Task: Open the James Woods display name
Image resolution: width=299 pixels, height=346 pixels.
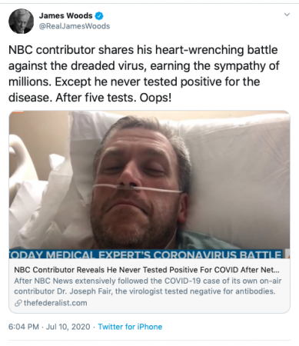Action: (x=65, y=16)
